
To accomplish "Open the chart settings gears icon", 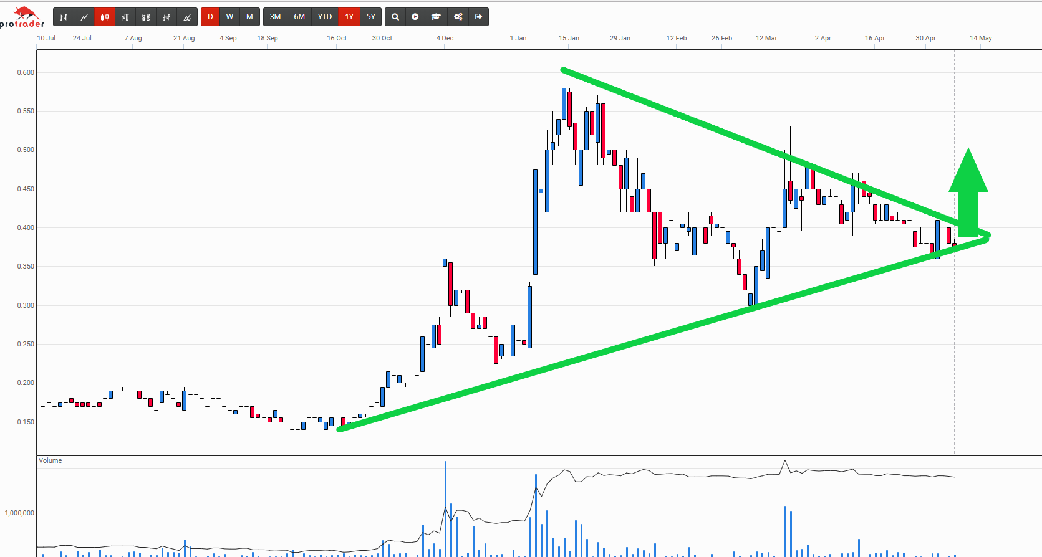I will [458, 17].
